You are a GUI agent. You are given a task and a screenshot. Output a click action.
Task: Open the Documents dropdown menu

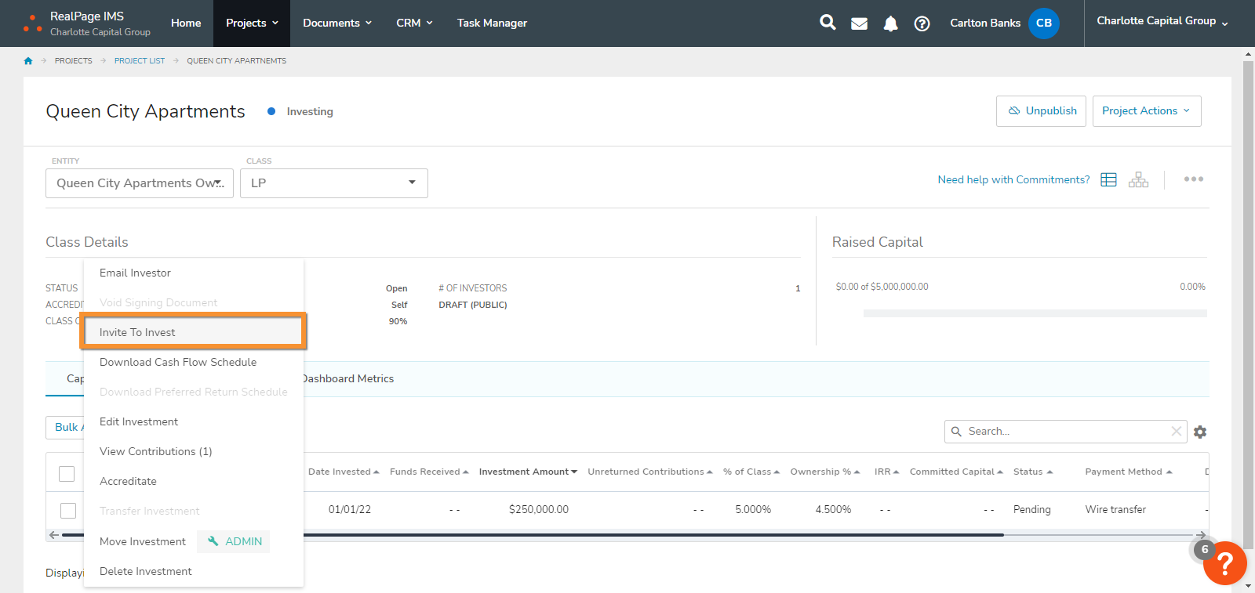coord(337,23)
